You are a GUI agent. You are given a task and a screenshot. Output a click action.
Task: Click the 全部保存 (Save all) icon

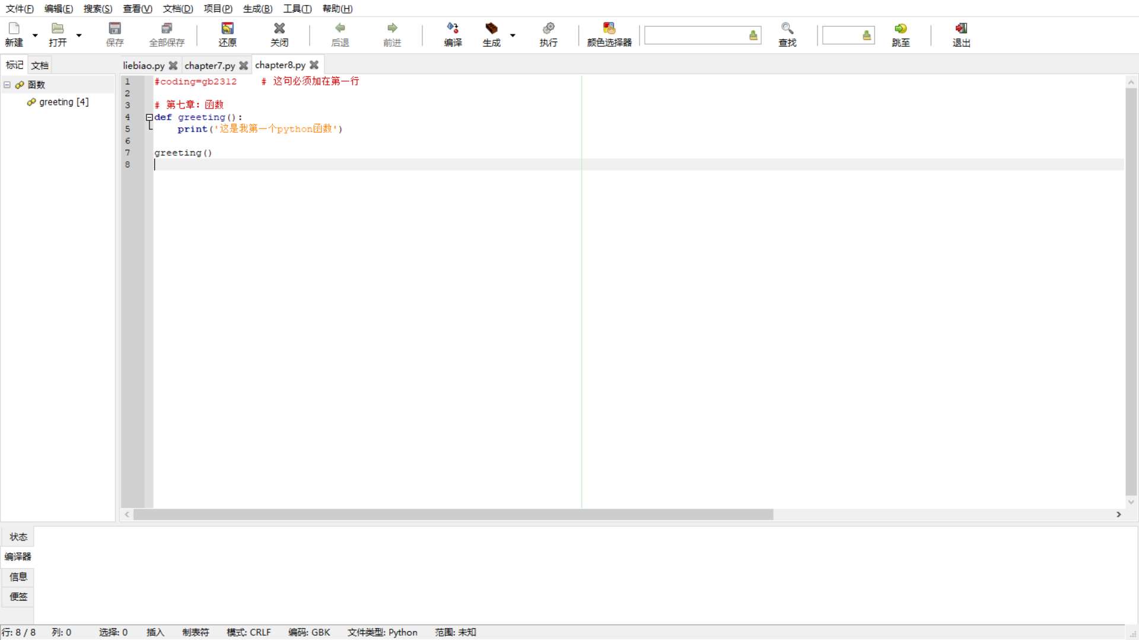tap(167, 34)
